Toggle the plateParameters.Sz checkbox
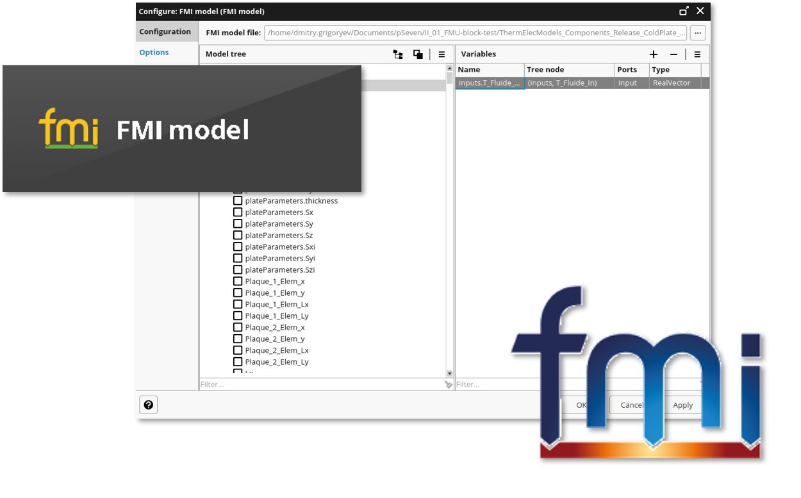This screenshot has width=801, height=498. [238, 235]
